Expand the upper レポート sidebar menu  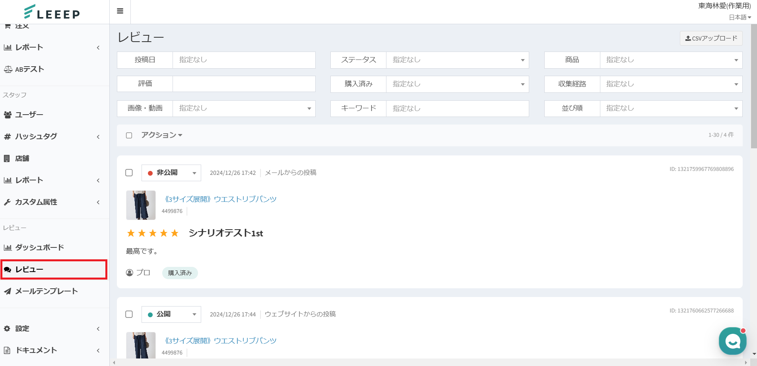click(x=98, y=48)
